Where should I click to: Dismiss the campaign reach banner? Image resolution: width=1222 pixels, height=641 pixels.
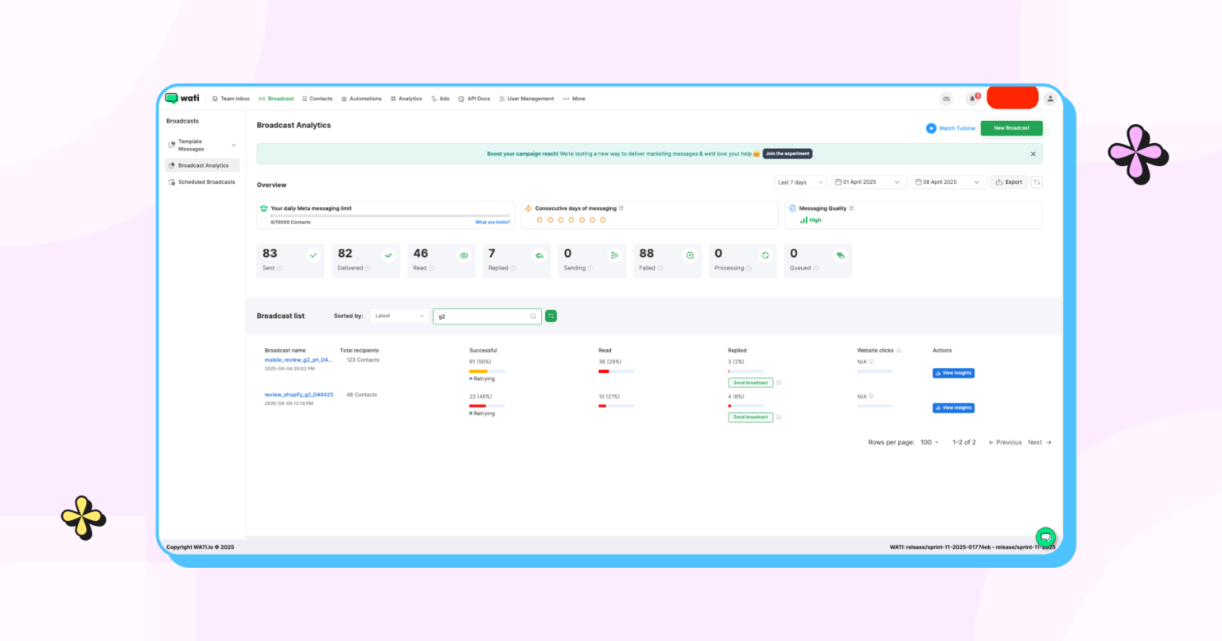pos(1033,154)
